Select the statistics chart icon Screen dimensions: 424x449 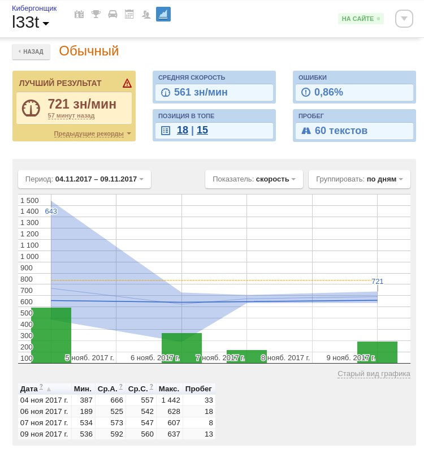tap(163, 14)
